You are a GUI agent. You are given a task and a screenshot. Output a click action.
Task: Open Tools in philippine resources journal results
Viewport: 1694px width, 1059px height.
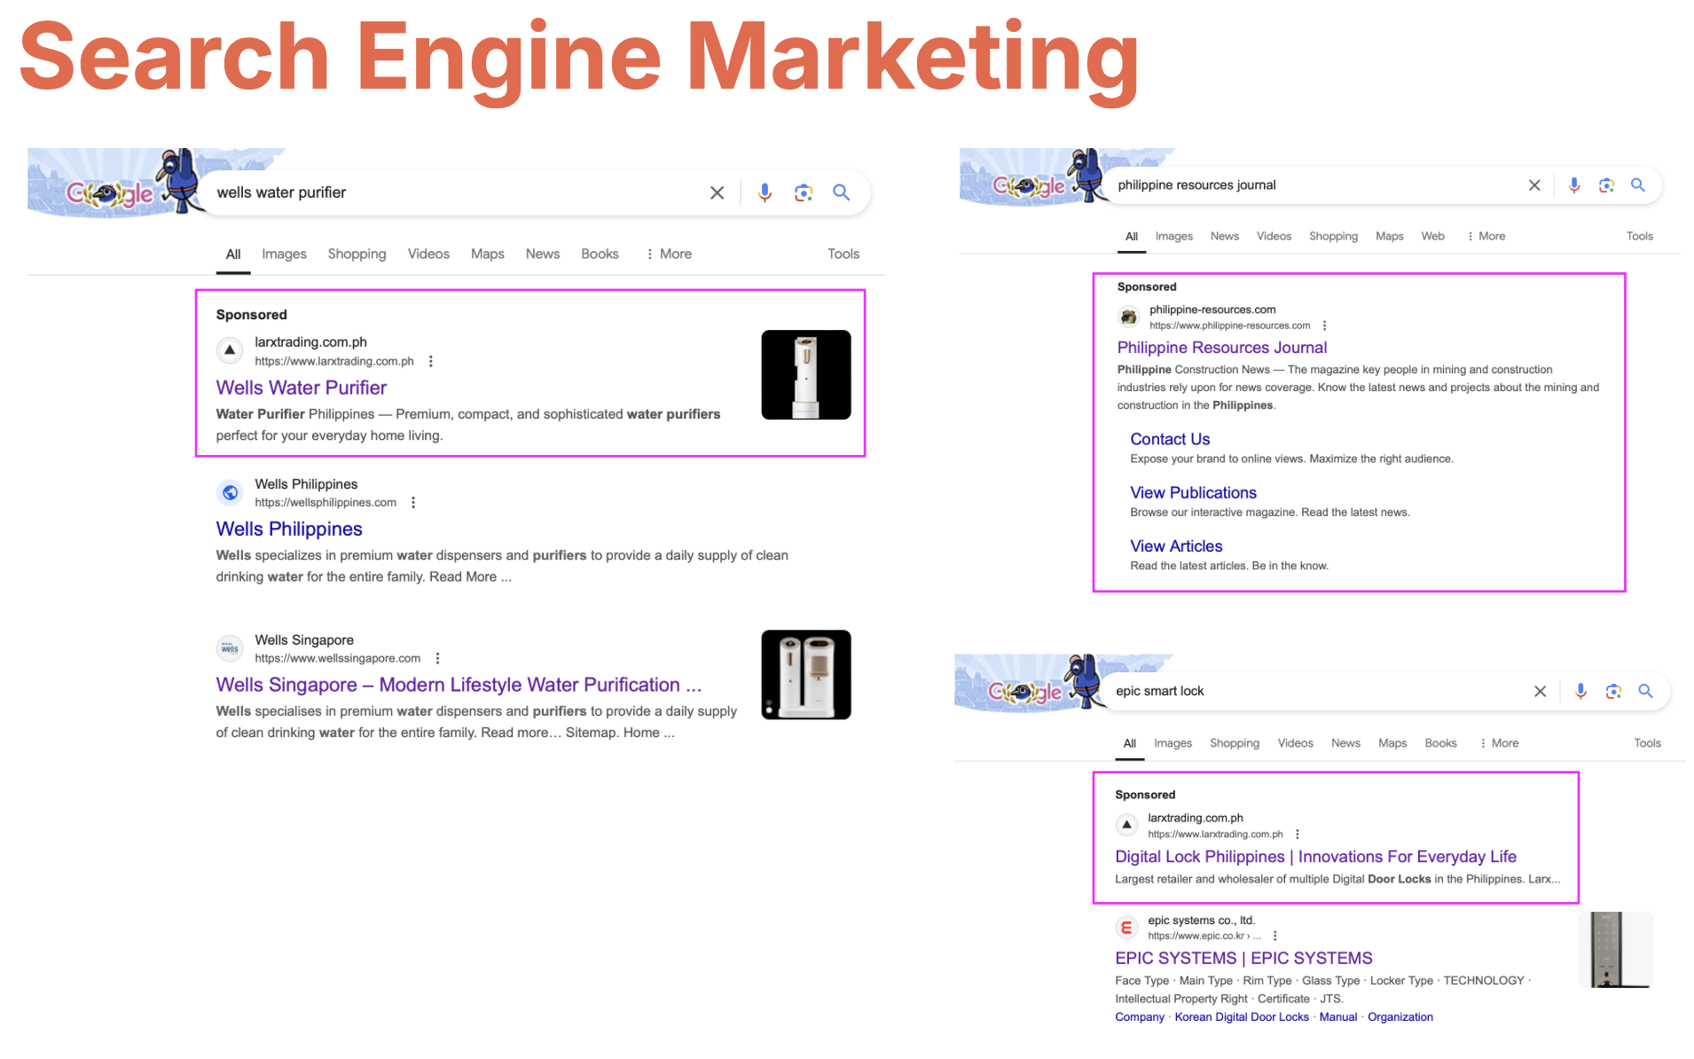pyautogui.click(x=1640, y=236)
